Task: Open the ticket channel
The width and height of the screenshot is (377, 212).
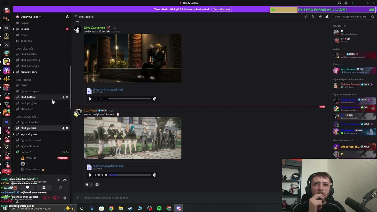Action: (x=42, y=35)
